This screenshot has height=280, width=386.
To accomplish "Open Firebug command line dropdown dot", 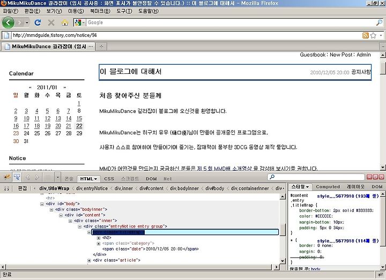I will pyautogui.click(x=57, y=177).
